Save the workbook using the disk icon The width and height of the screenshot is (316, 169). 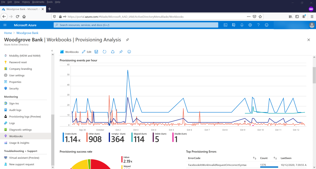click(x=96, y=52)
